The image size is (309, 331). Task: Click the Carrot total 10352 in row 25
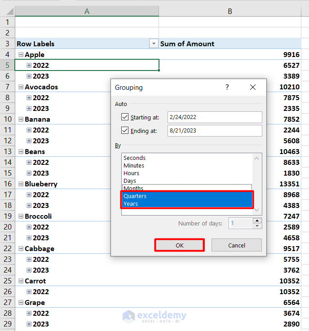tap(230, 281)
